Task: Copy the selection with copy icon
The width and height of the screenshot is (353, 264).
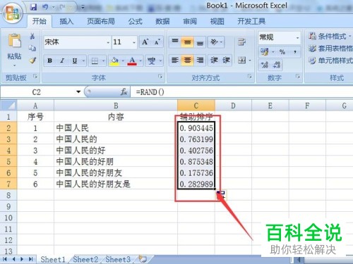Action: click(32, 49)
